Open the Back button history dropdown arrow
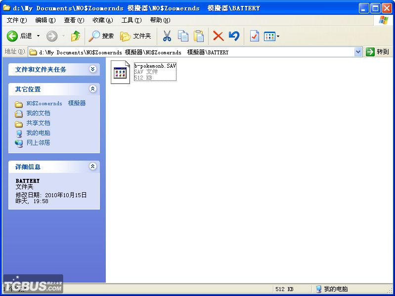The width and height of the screenshot is (395, 296). click(38, 36)
